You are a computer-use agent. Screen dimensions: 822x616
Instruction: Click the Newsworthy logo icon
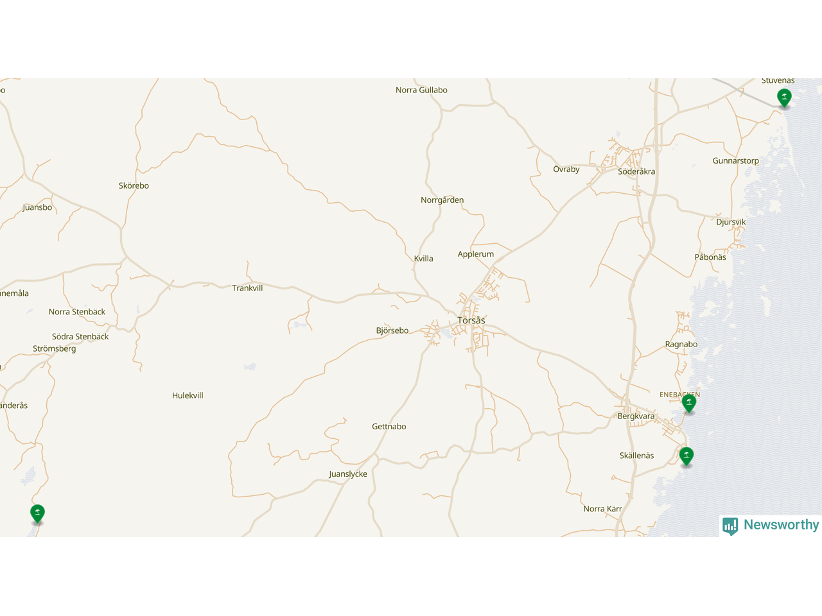click(x=730, y=526)
